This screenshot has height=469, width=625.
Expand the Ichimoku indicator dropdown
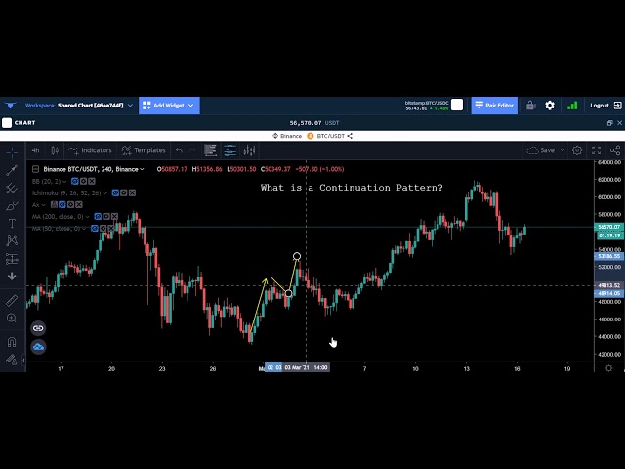tap(104, 193)
